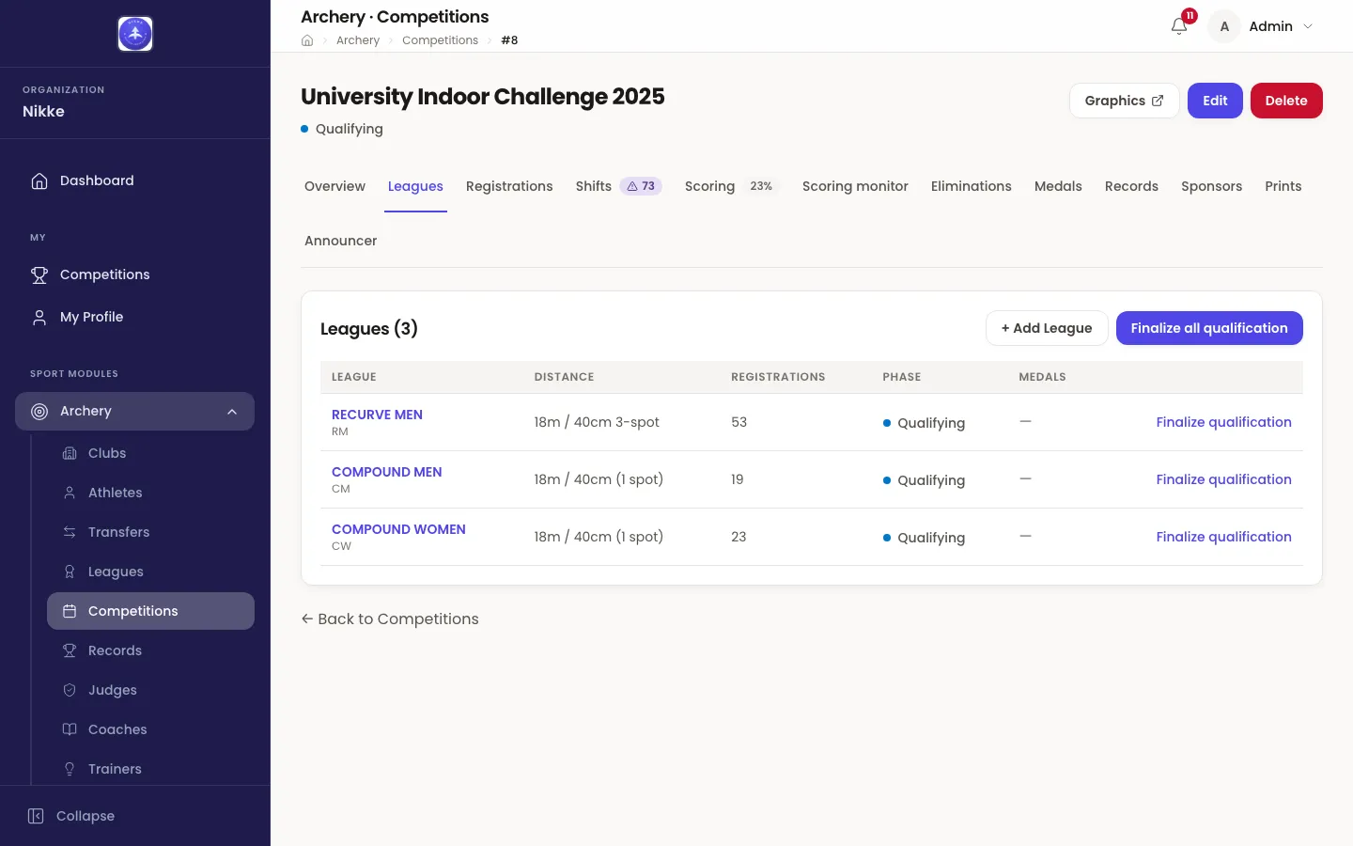Viewport: 1353px width, 846px height.
Task: Switch to the Scoring tab
Action: (x=732, y=186)
